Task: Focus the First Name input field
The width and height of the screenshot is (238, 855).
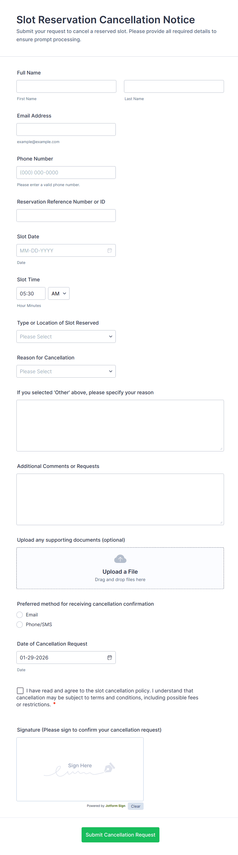Action: pyautogui.click(x=66, y=86)
